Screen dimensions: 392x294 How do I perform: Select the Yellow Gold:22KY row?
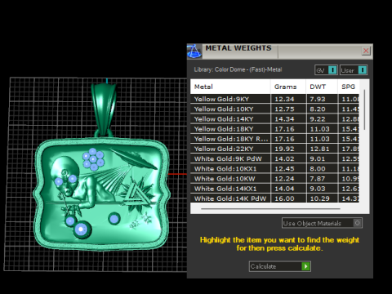(x=274, y=149)
